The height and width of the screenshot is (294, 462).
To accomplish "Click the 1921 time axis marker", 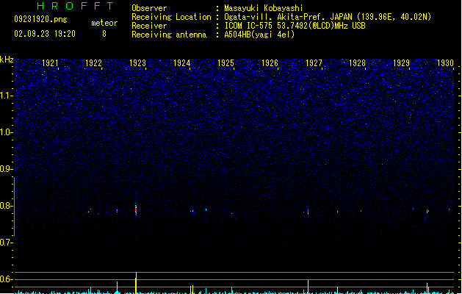I will (50, 63).
